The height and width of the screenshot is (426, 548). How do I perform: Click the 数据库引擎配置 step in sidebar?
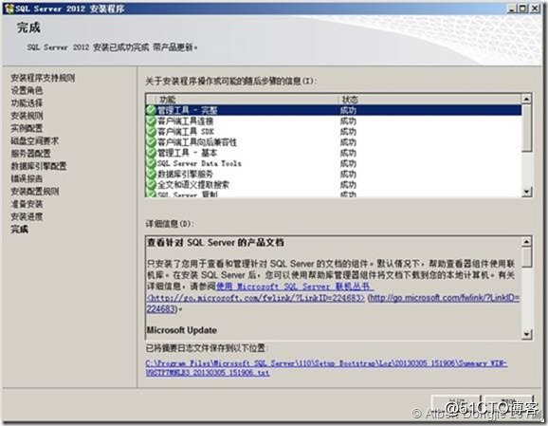pyautogui.click(x=39, y=166)
